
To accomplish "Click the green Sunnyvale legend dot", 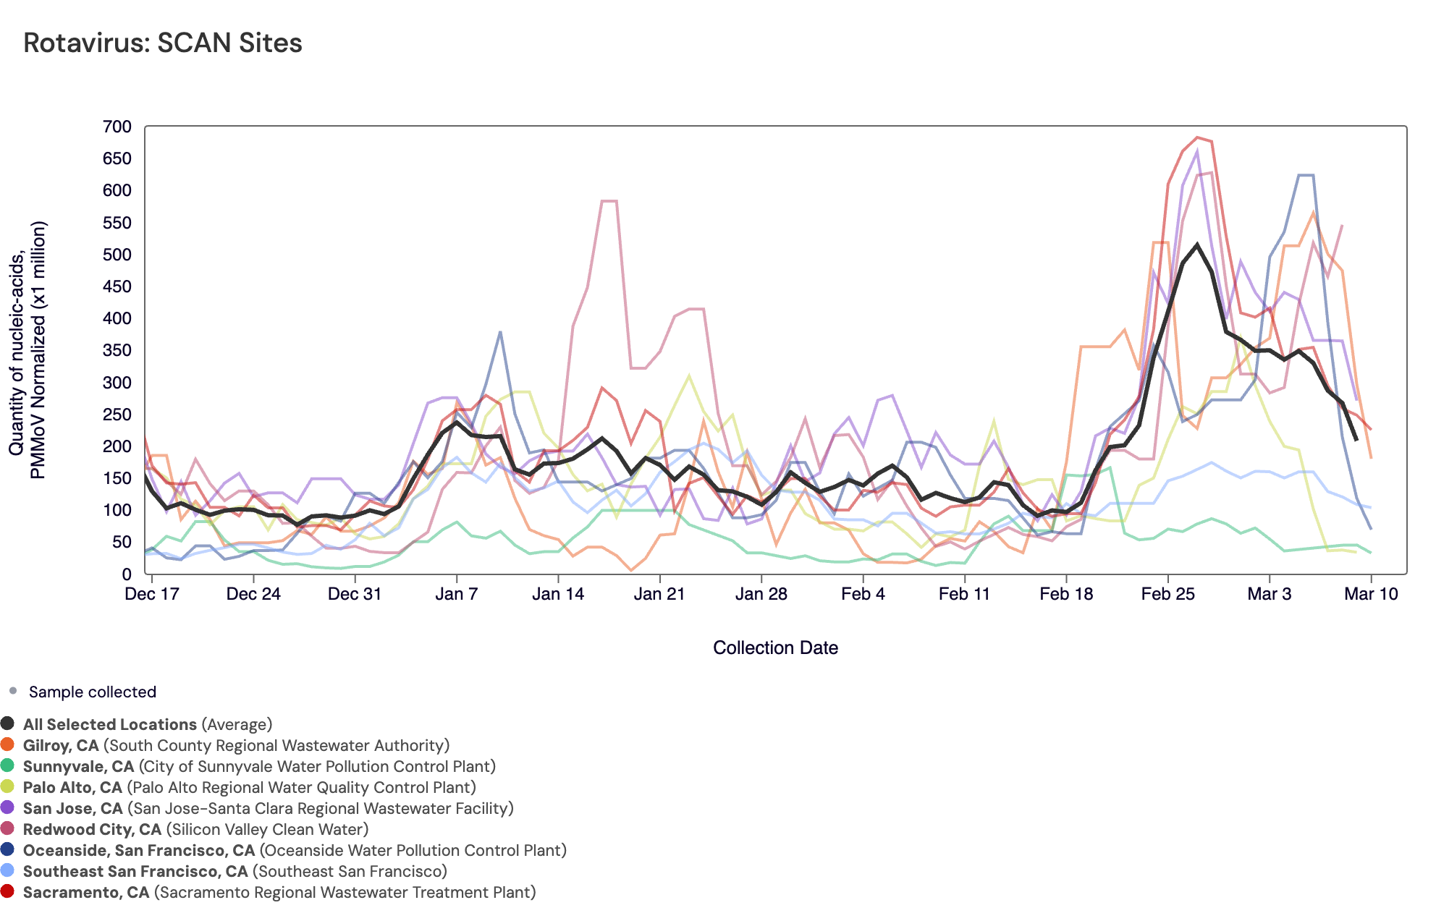I will tap(8, 765).
